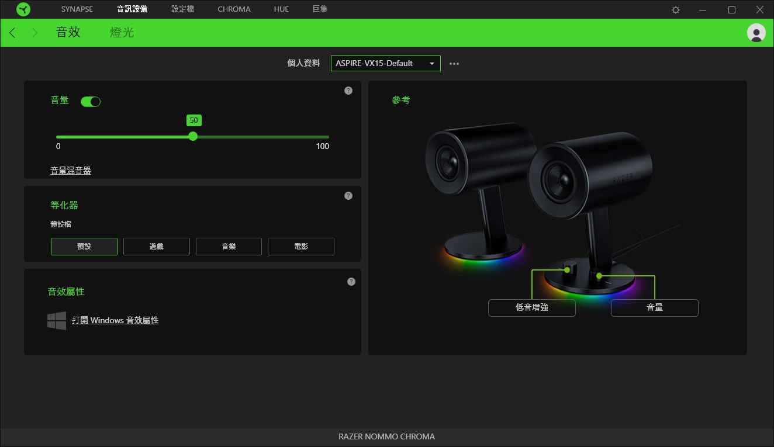The image size is (774, 447).
Task: Select the 電影 equalizer preset
Action: pyautogui.click(x=301, y=247)
